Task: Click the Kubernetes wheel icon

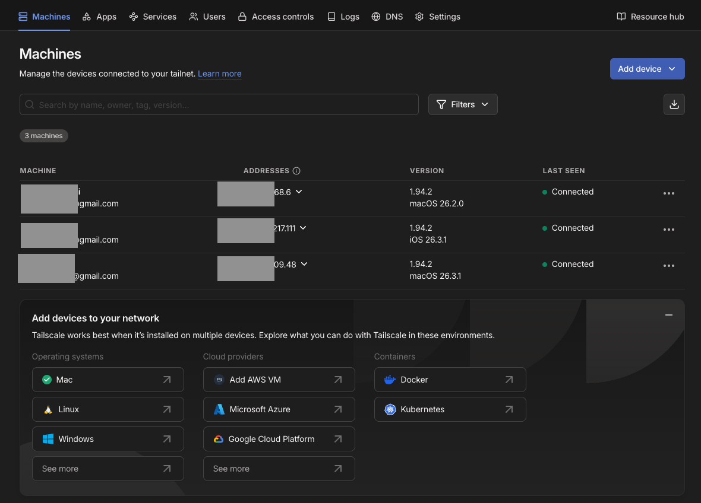Action: tap(390, 409)
